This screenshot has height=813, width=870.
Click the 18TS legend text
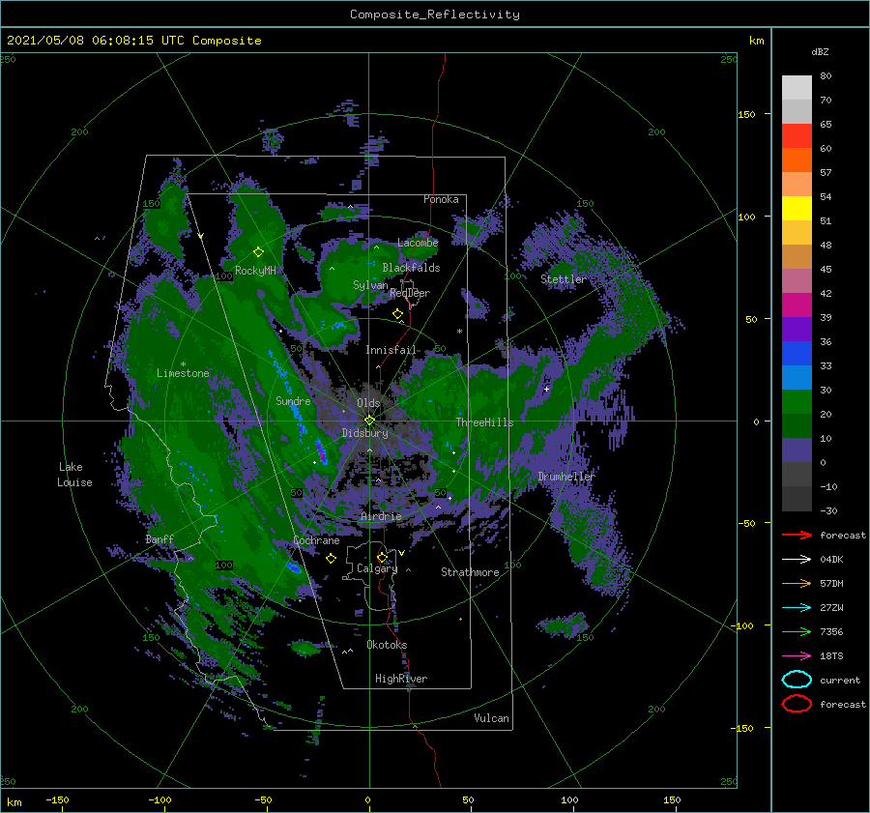point(831,656)
